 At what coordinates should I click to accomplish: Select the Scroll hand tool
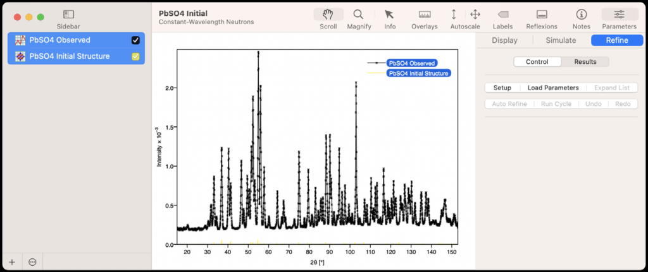(328, 15)
